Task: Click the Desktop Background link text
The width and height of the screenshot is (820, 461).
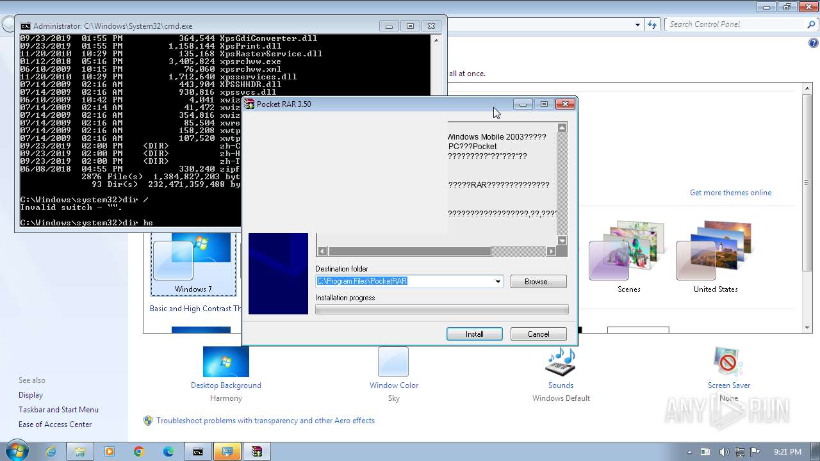Action: [226, 385]
